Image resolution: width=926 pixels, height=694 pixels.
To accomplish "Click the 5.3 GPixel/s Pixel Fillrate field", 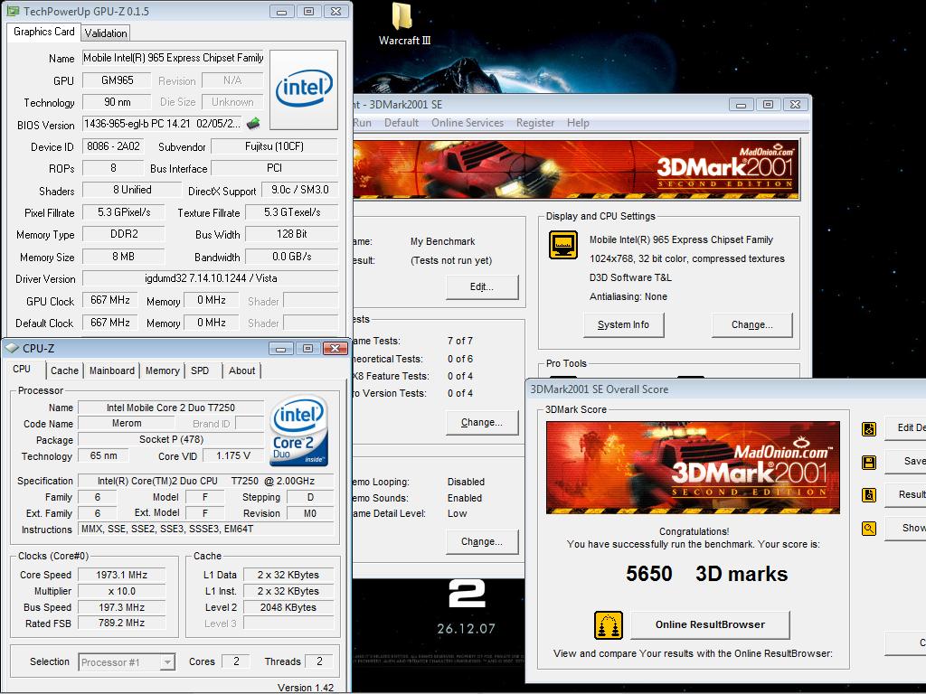I will 123,212.
